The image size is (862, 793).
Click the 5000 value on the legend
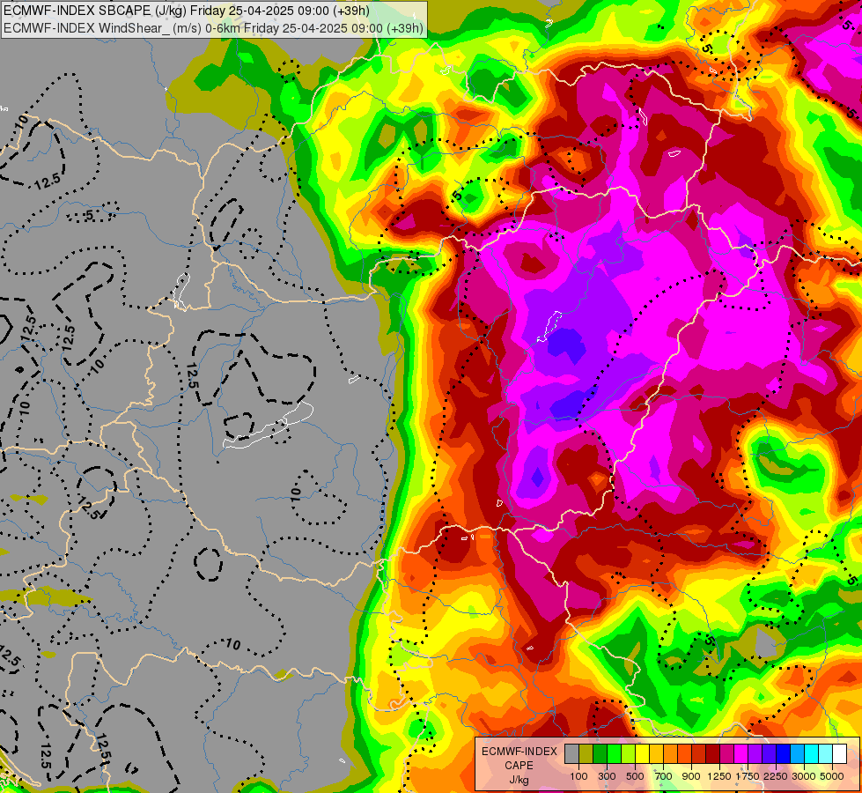pyautogui.click(x=832, y=776)
